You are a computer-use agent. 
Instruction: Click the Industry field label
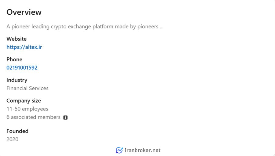(17, 80)
